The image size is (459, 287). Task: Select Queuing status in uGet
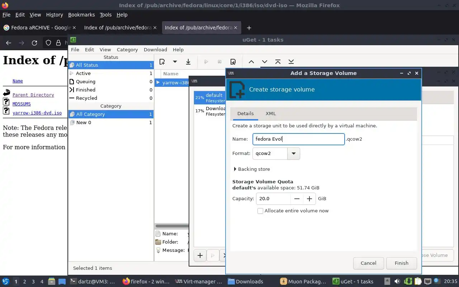(x=111, y=81)
